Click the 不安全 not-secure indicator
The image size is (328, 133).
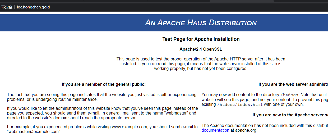(x=7, y=7)
